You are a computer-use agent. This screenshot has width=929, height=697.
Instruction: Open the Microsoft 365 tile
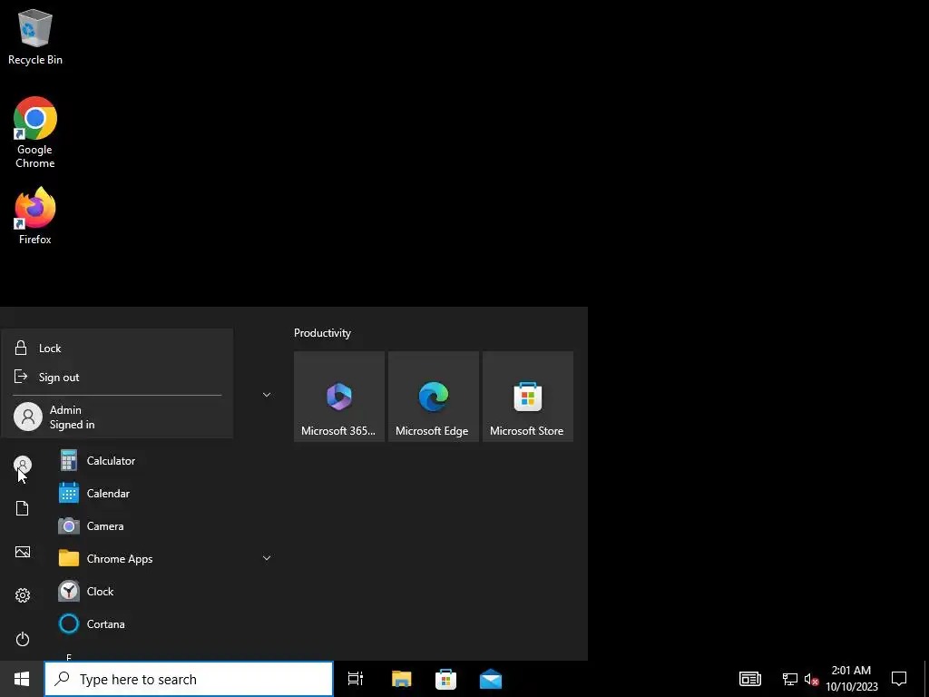(339, 397)
